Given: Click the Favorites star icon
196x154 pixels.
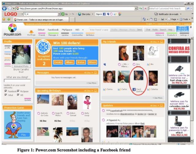Looking at the screenshot, I should (x=4, y=19).
